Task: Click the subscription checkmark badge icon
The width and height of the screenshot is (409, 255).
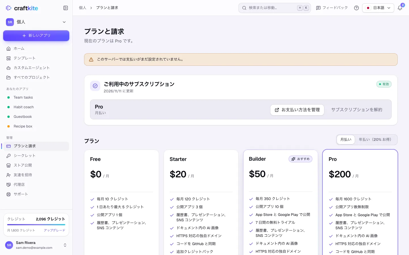Action: point(95,86)
